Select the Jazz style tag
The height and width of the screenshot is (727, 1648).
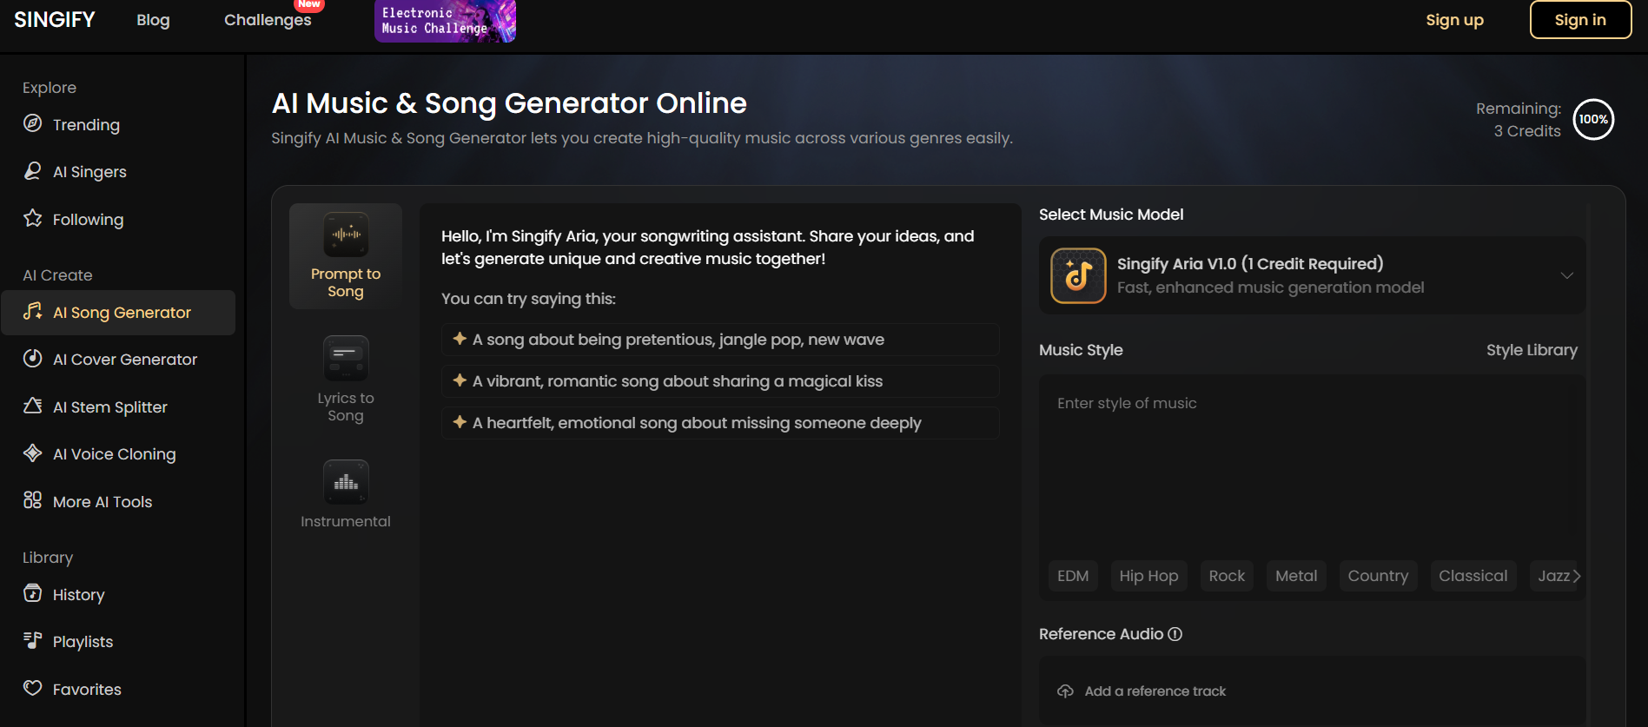point(1553,576)
